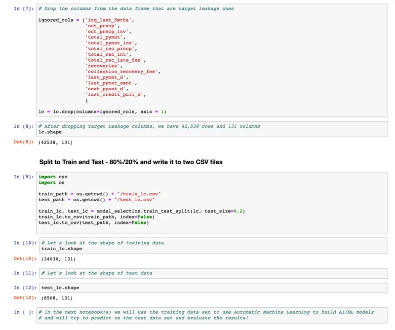This screenshot has height=330, width=395.
Task: Place cursor on 'collection_recovery_fee' string
Action: (121, 72)
